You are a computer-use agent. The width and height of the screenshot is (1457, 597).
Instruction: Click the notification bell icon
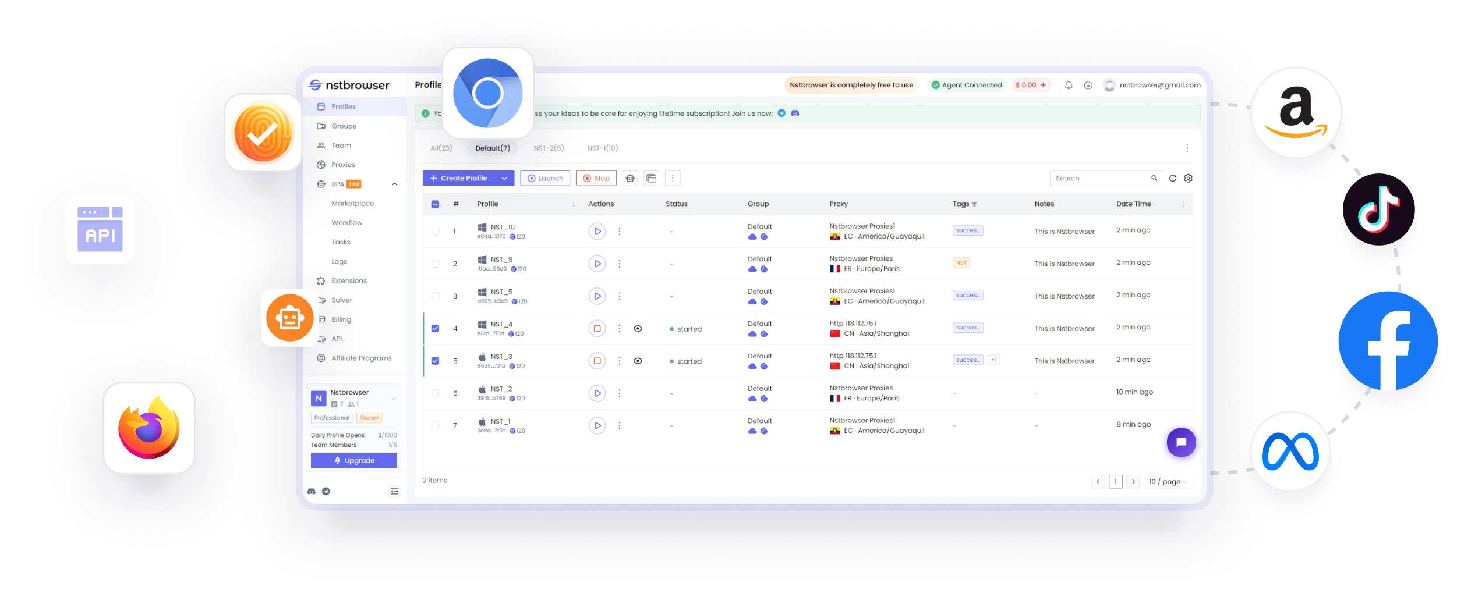(x=1069, y=86)
